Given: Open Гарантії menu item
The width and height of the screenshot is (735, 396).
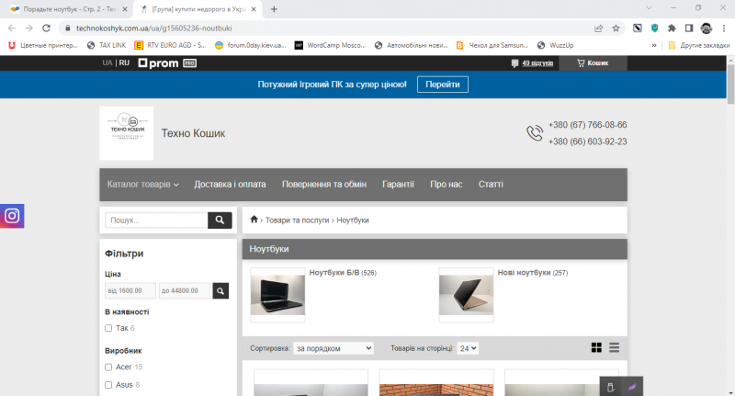Looking at the screenshot, I should pos(398,184).
